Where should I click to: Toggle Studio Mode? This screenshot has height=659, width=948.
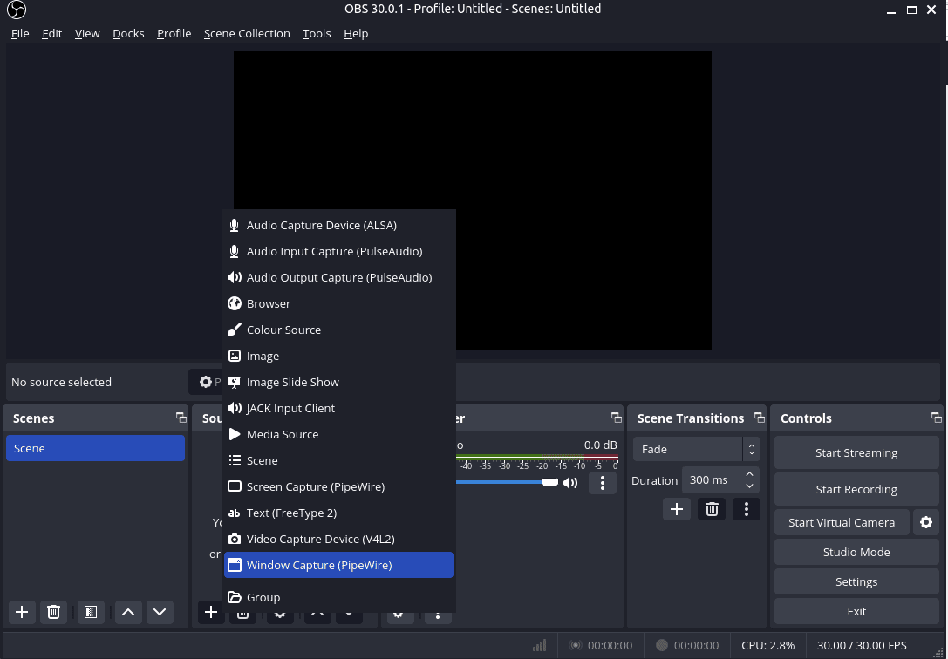coord(856,552)
